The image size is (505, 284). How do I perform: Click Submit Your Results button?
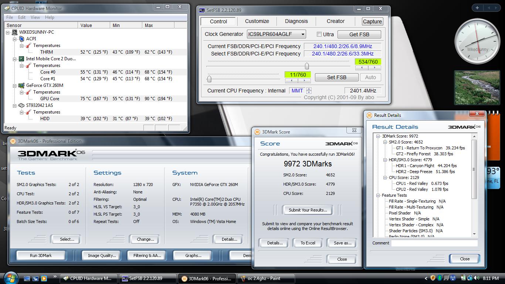click(308, 210)
